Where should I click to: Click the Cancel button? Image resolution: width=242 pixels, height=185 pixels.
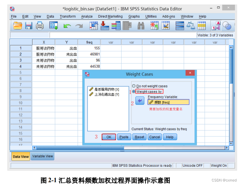point(155,137)
